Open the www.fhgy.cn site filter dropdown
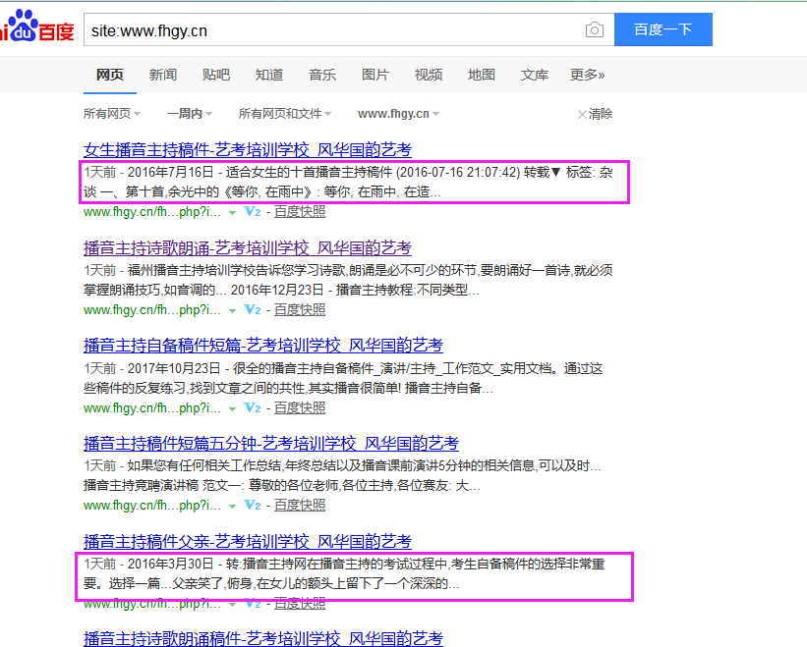This screenshot has height=647, width=807. pos(398,114)
